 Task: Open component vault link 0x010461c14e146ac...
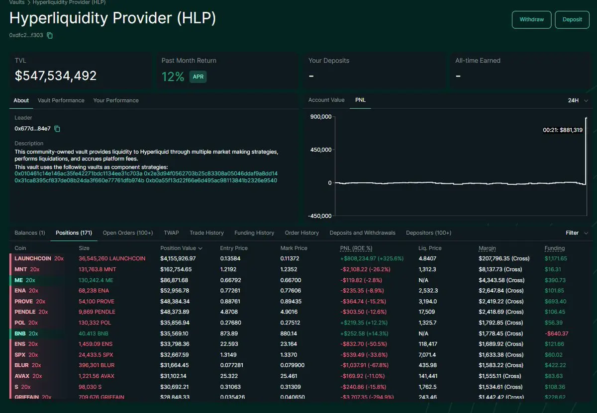click(78, 173)
